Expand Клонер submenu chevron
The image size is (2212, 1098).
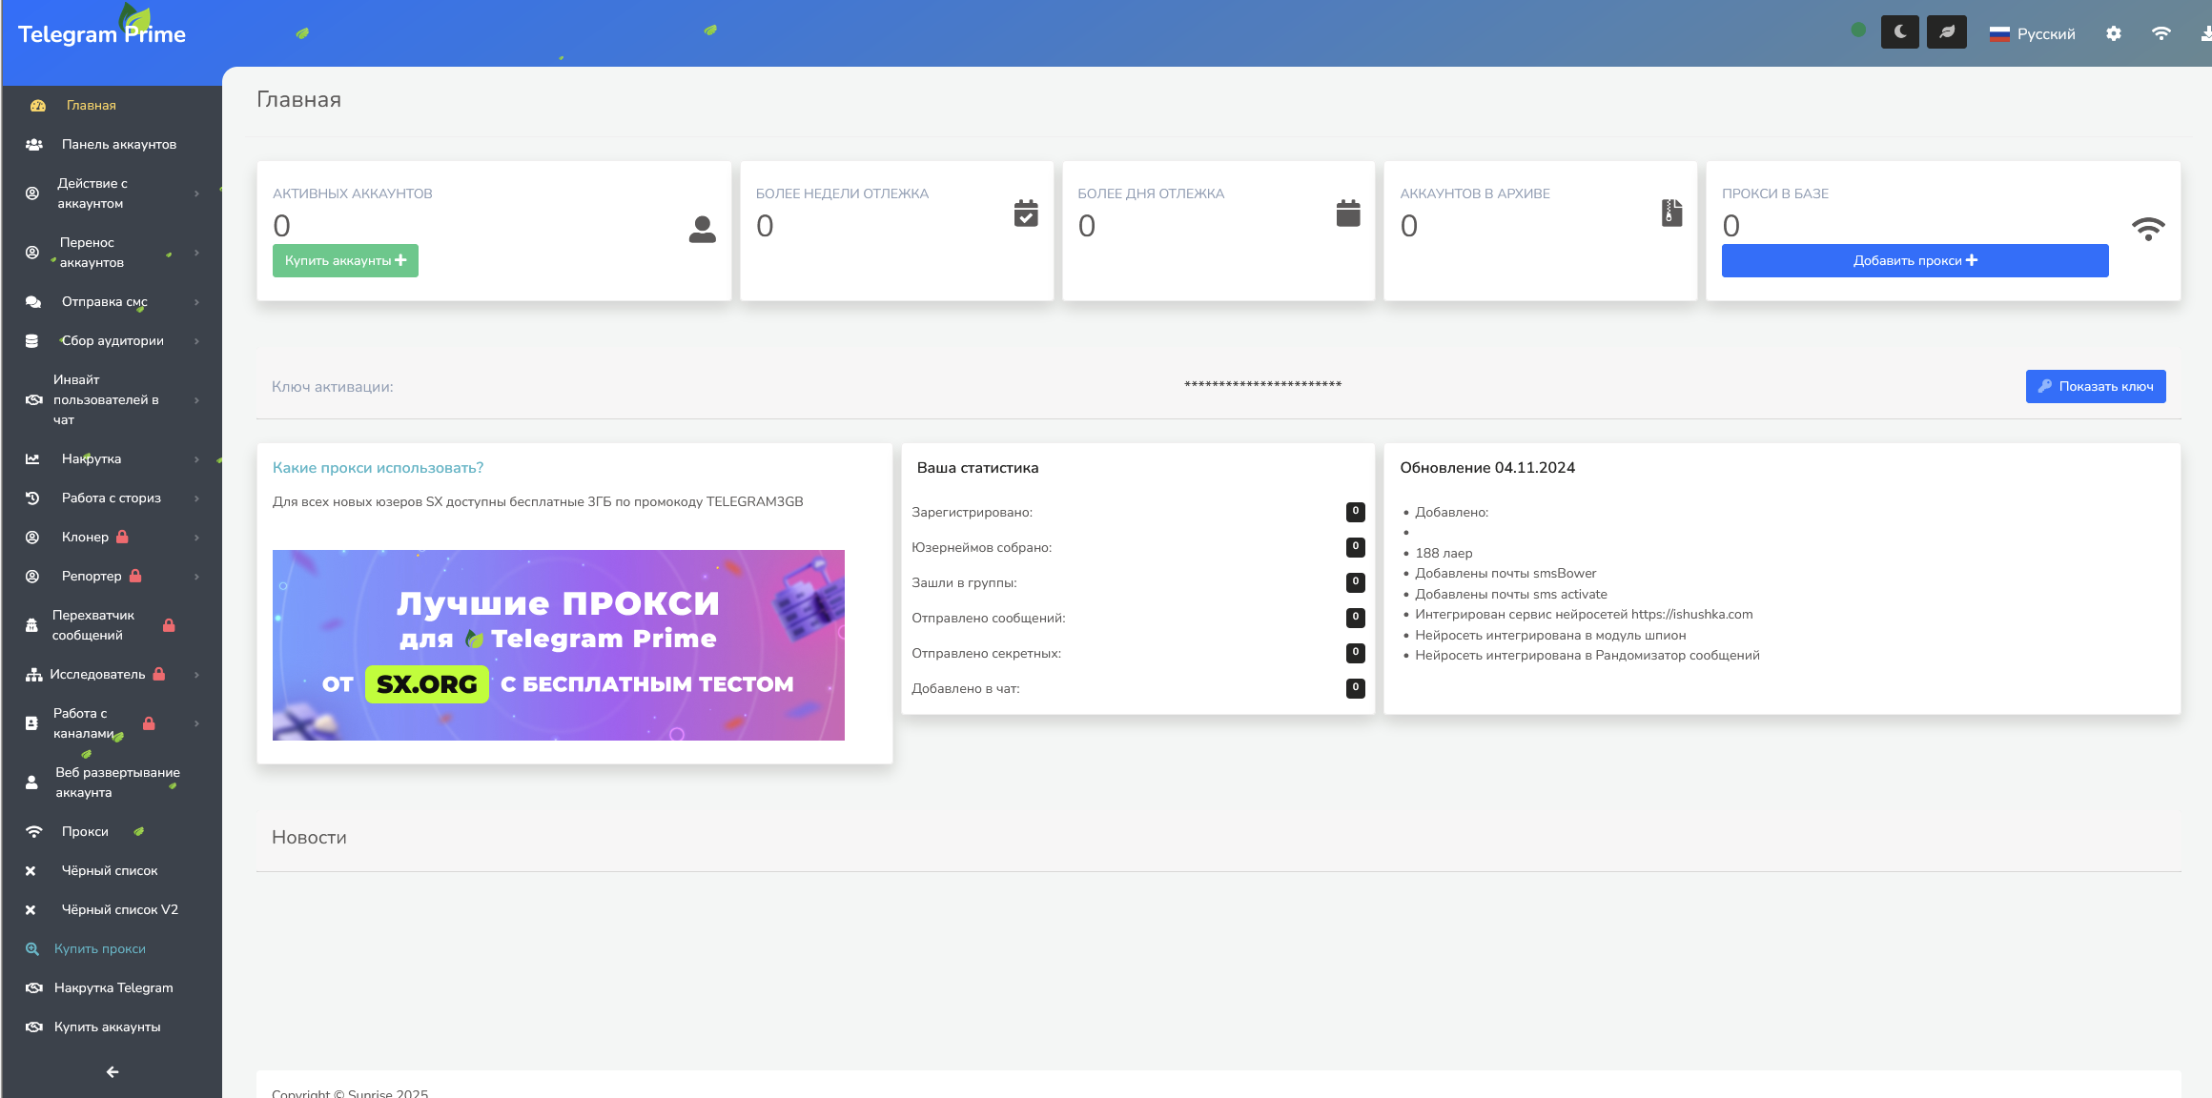[x=196, y=538]
